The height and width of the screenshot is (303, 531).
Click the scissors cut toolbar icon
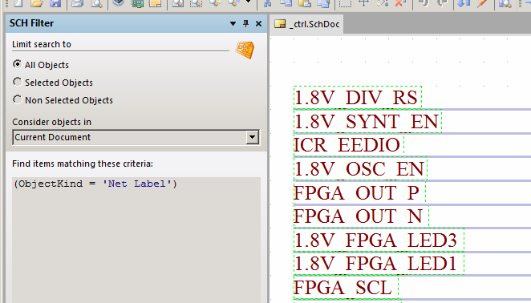268,3
